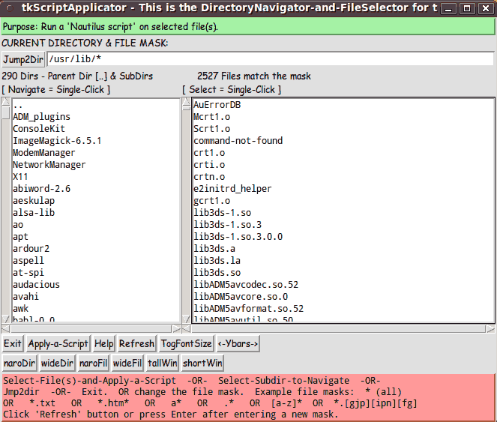Make window taller with tallWin
The image size is (497, 422).
point(163,364)
